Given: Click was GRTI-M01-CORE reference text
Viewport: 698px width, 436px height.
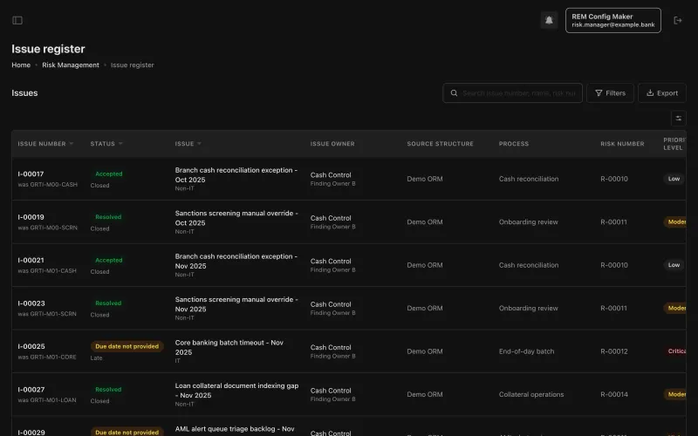Looking at the screenshot, I should [47, 358].
